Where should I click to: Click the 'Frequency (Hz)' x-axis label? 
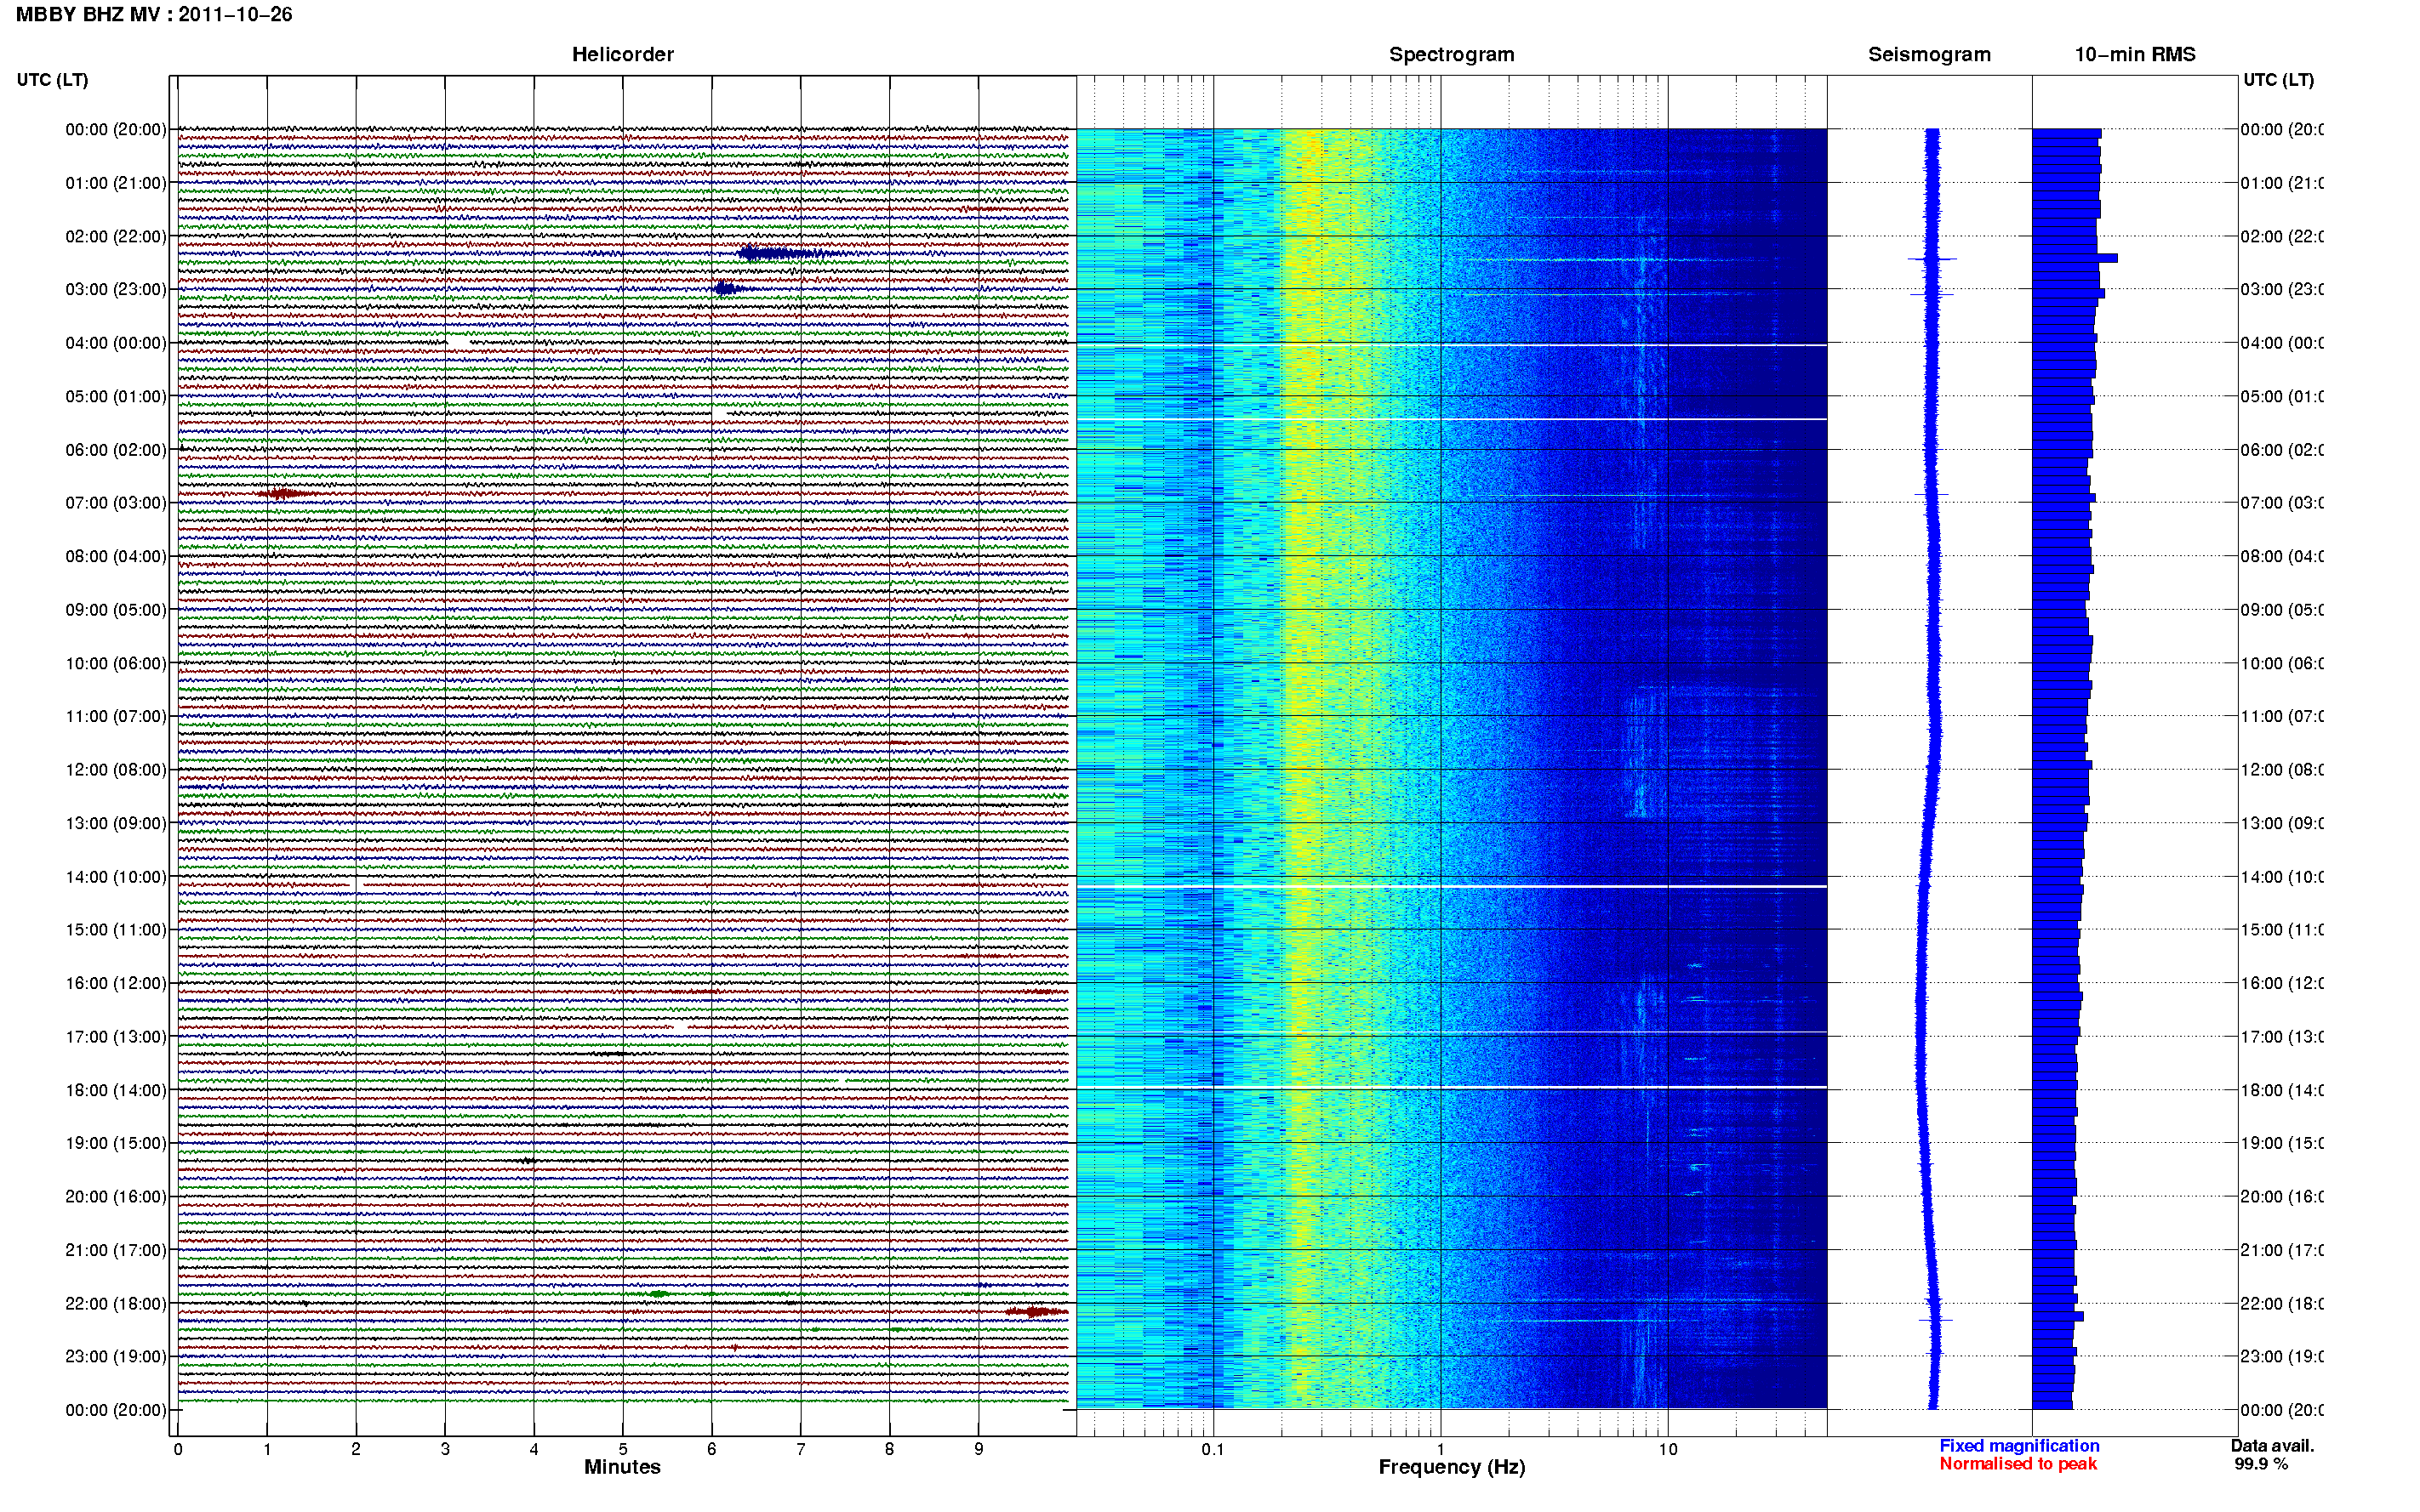[x=1452, y=1468]
